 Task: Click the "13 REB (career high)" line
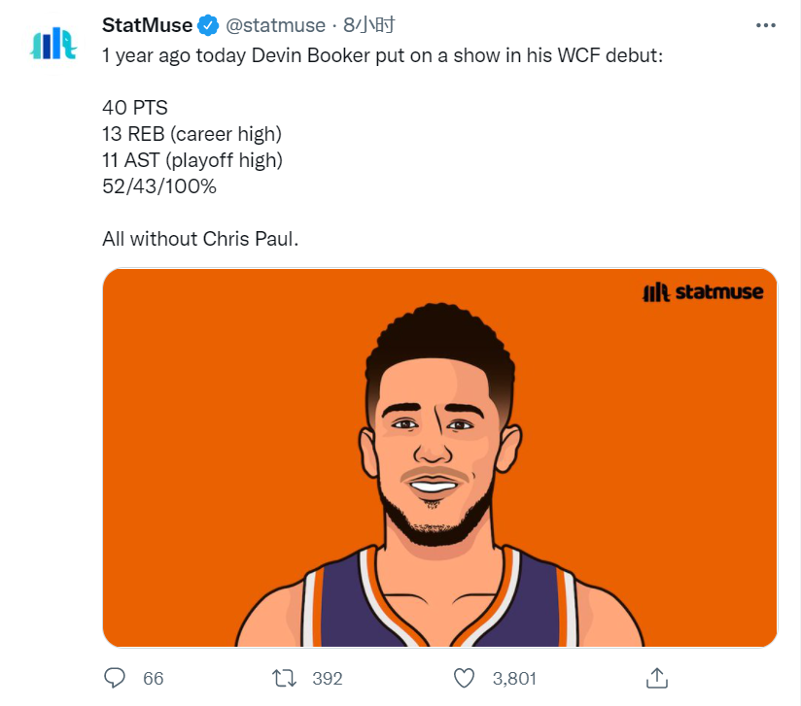click(192, 134)
